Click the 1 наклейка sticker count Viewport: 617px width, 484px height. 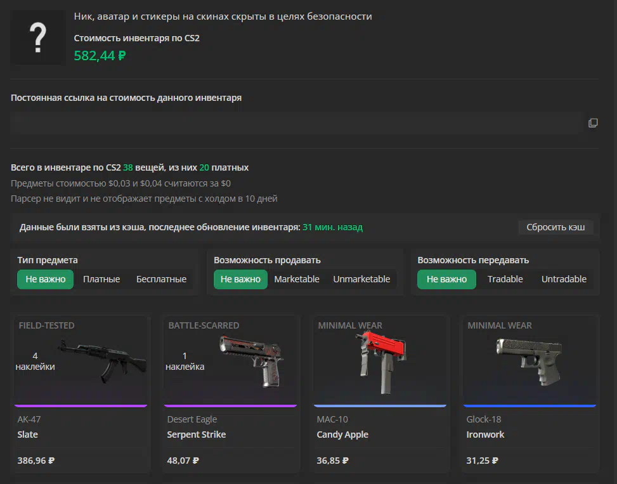coord(185,361)
